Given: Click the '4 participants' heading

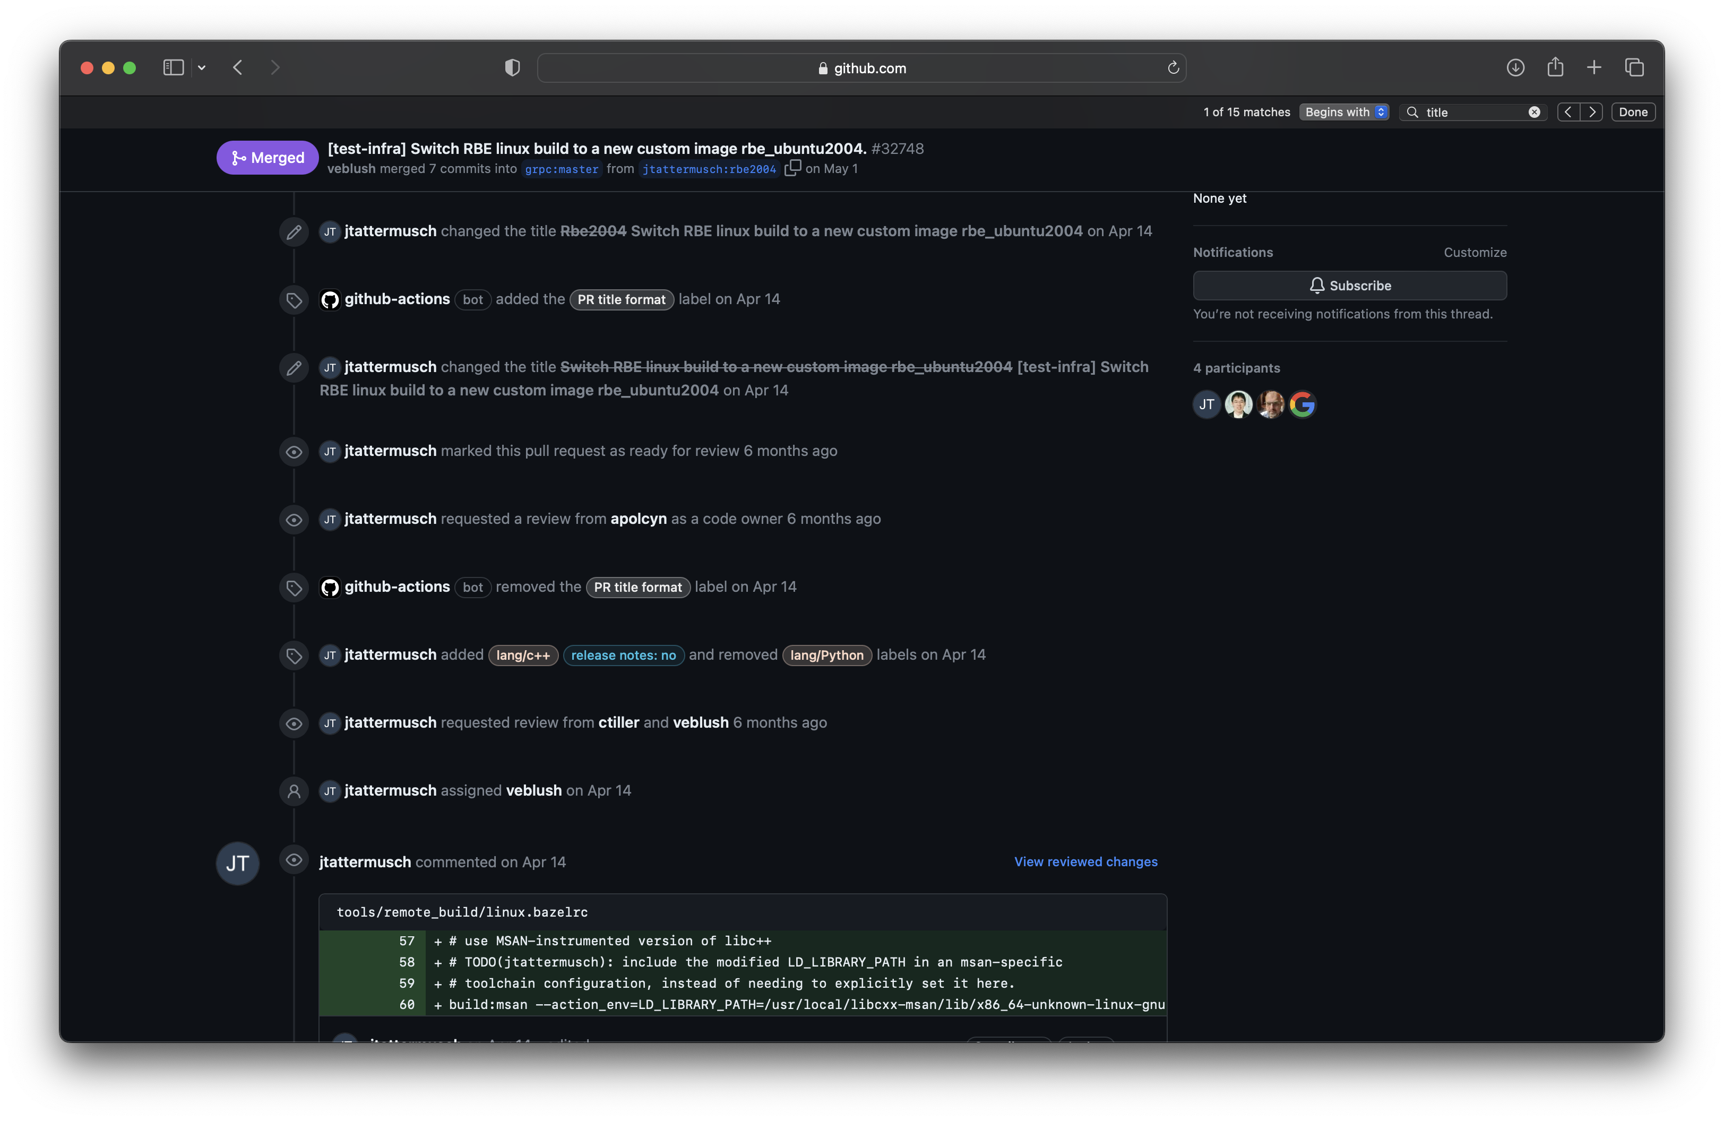Looking at the screenshot, I should (x=1236, y=368).
